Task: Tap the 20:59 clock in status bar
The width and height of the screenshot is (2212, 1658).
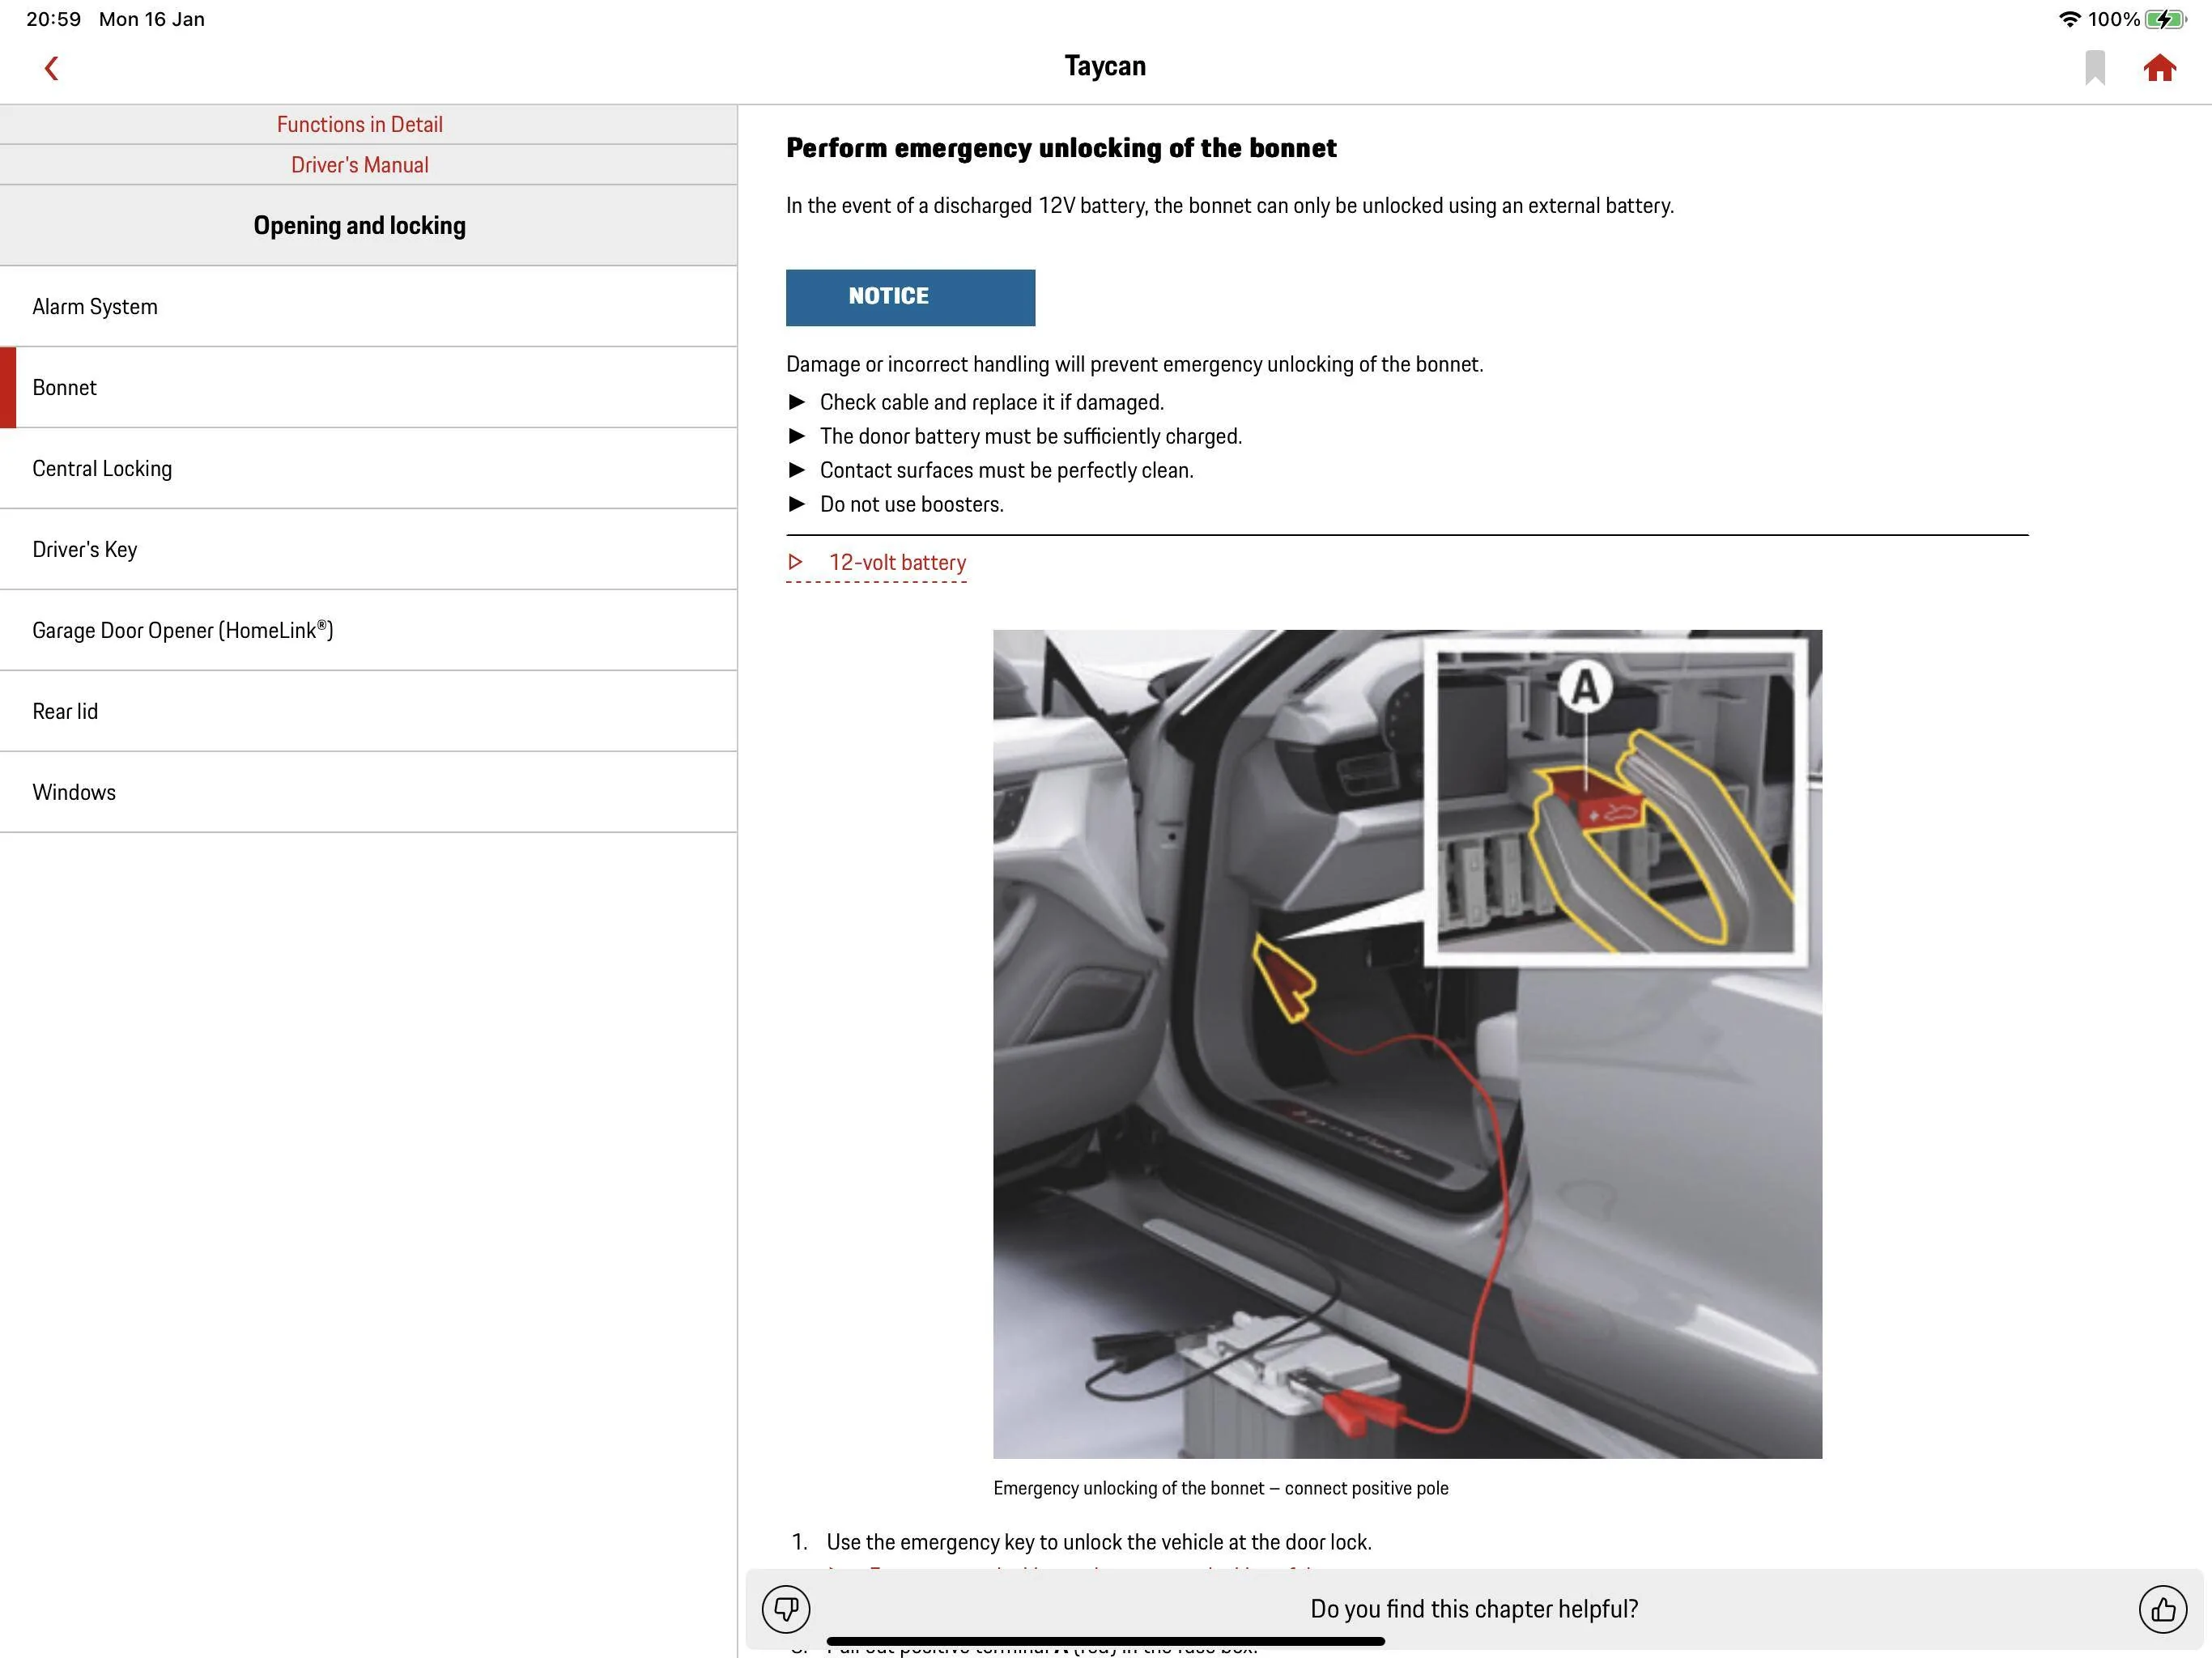Action: click(x=53, y=19)
